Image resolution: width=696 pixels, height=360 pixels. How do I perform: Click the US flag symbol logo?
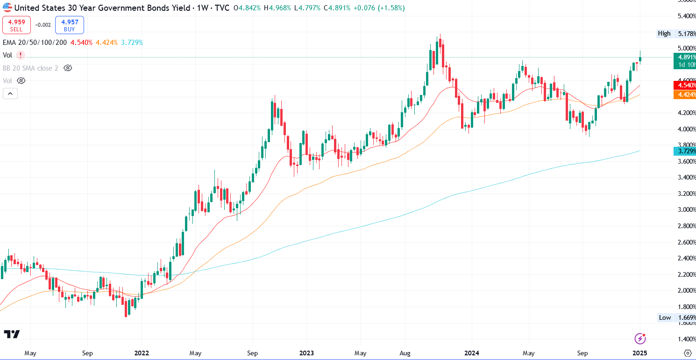click(7, 8)
